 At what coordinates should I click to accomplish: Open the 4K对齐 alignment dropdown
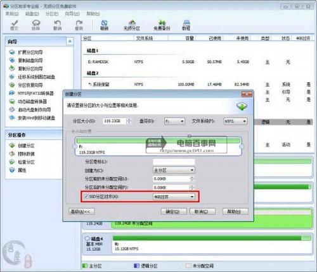(x=174, y=197)
